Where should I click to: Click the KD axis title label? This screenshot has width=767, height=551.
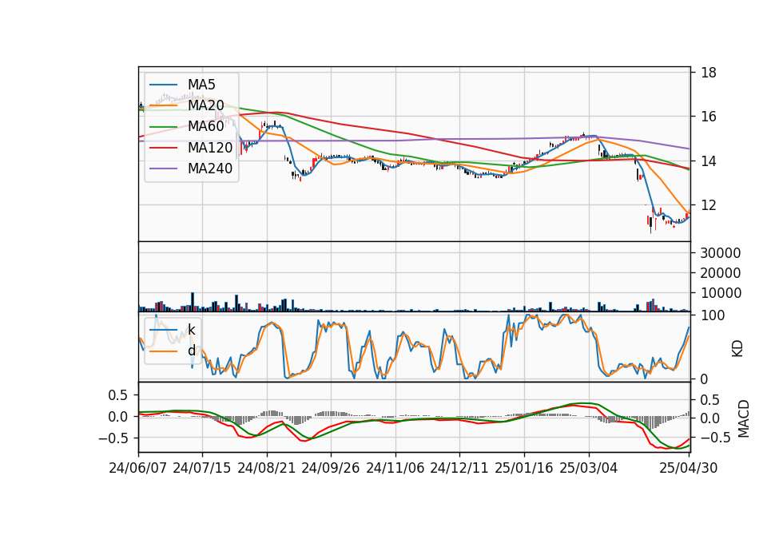coord(737,349)
